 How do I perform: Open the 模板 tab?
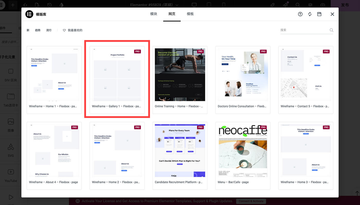coord(190,14)
